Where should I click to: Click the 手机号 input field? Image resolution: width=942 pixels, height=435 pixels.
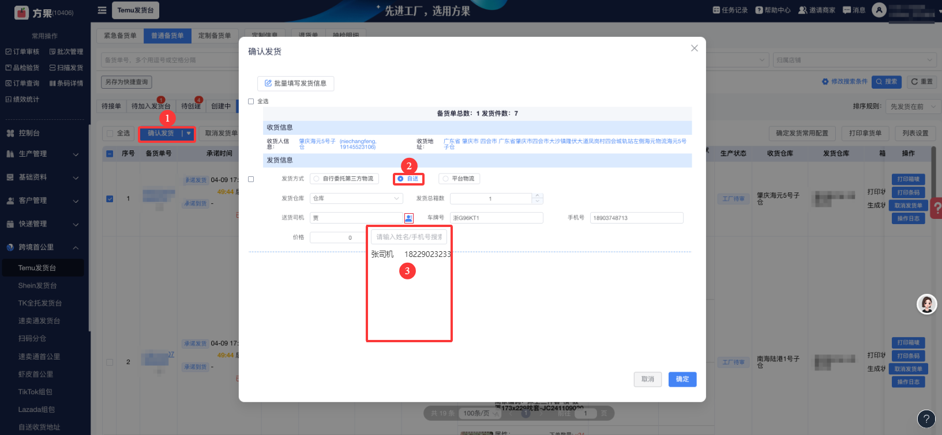(x=637, y=218)
